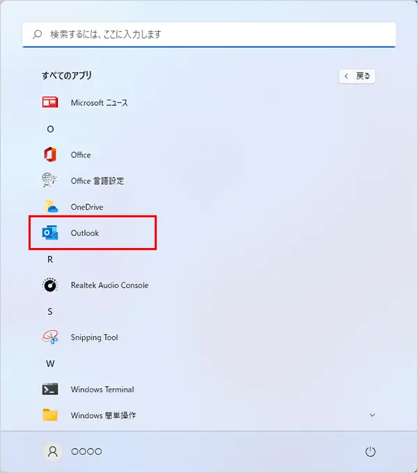The image size is (418, 473).
Task: Open the OneDrive cloud icon
Action: pyautogui.click(x=51, y=207)
